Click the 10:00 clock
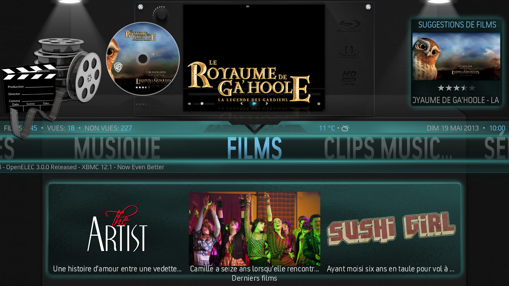 coord(497,128)
